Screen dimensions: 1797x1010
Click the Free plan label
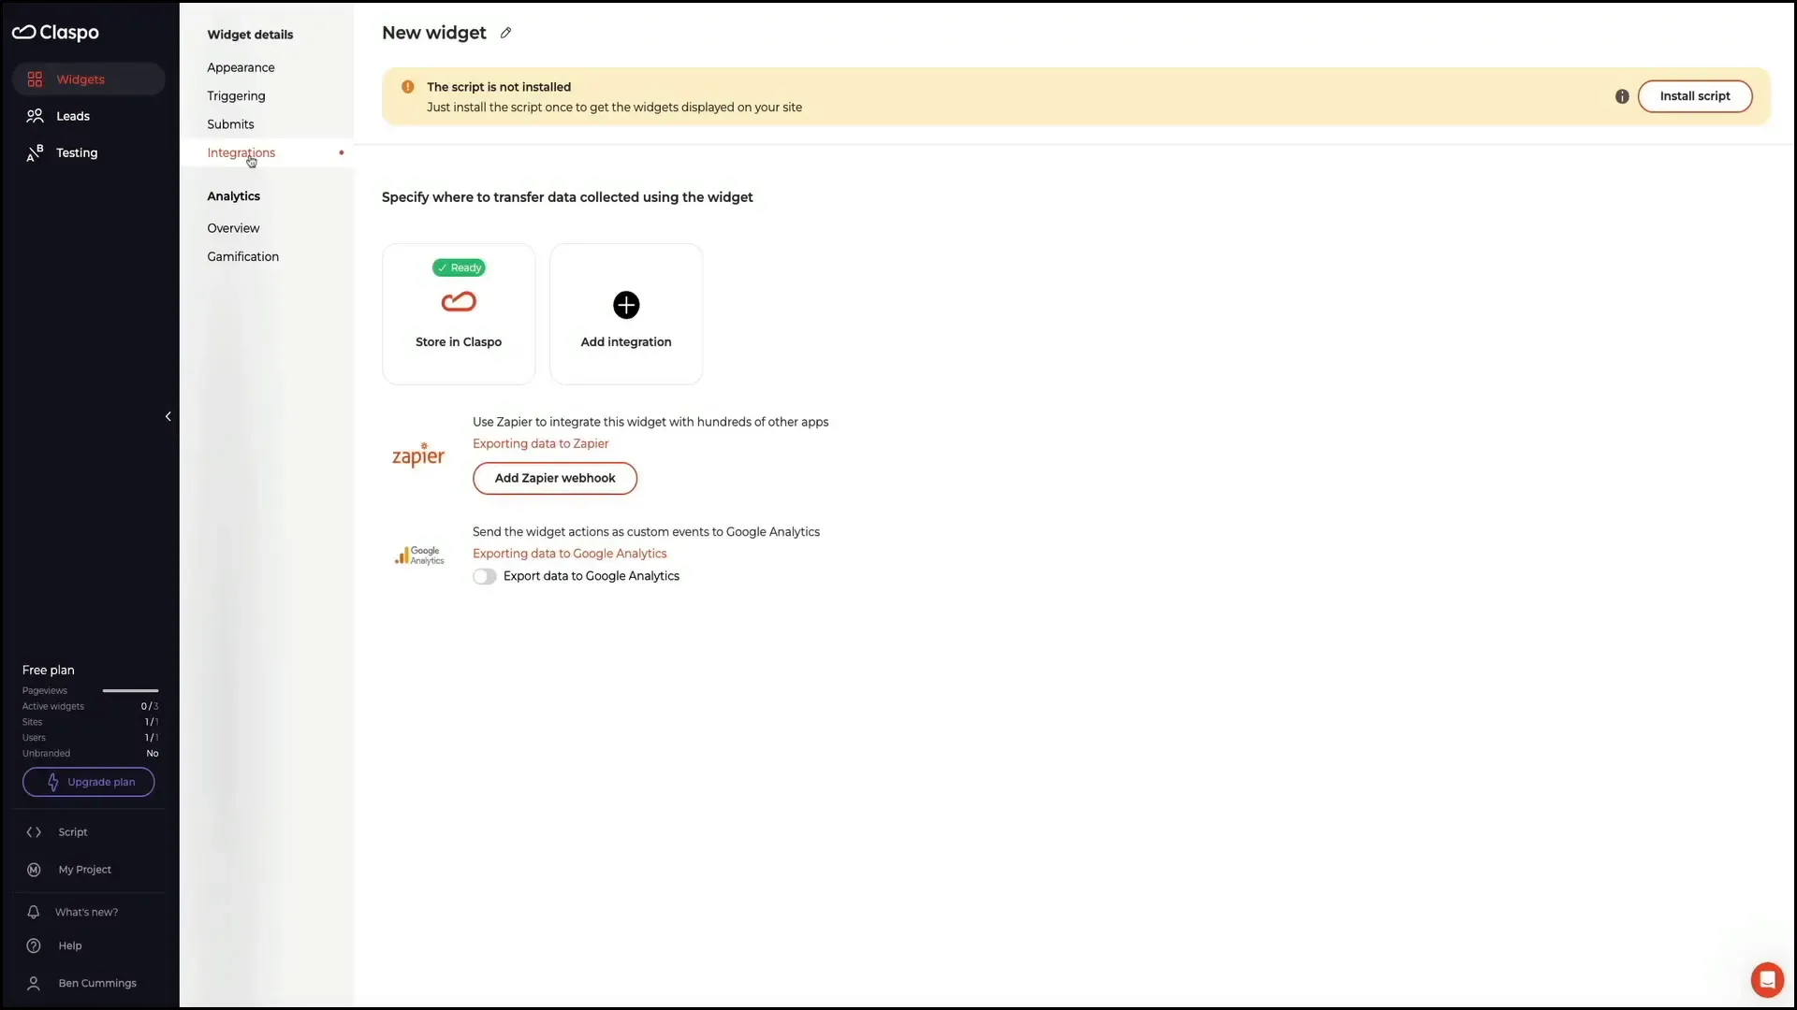click(49, 671)
